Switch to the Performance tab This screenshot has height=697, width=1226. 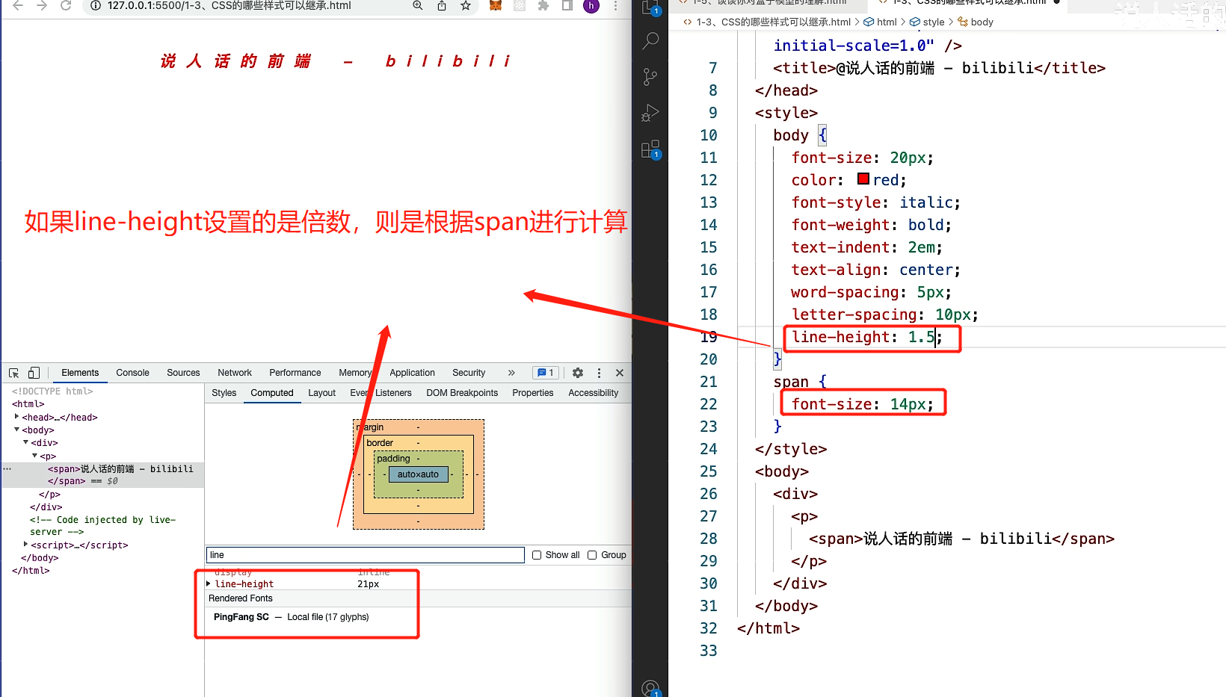295,373
